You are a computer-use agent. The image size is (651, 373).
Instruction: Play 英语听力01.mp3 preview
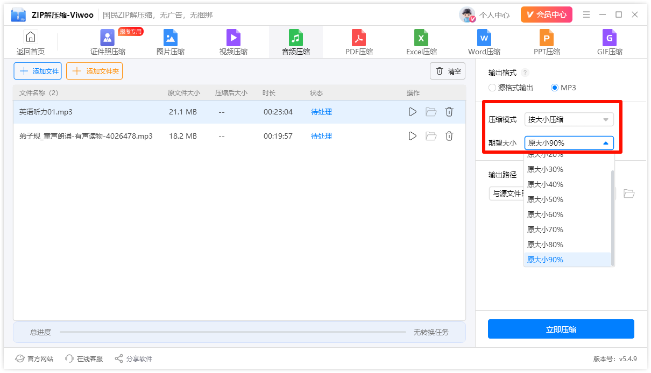413,112
